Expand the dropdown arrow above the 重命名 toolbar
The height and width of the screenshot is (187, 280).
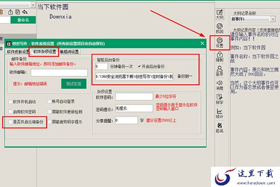(33, 5)
